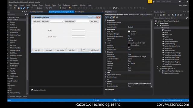Collapse the References node in Solution Explorer

pyautogui.click(x=158, y=28)
